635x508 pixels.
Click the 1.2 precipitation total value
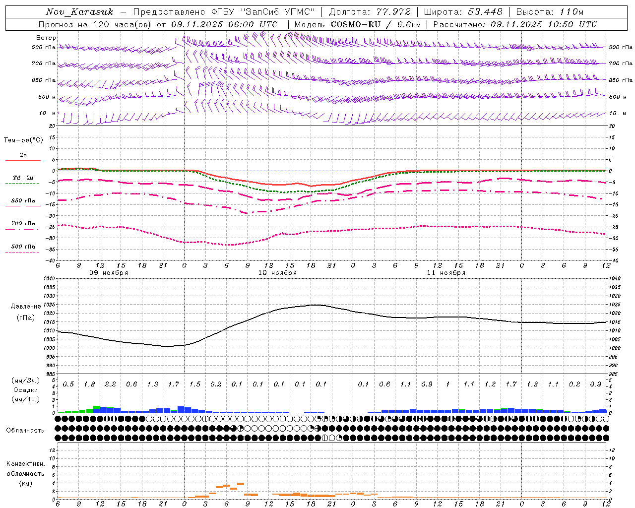click(x=490, y=384)
